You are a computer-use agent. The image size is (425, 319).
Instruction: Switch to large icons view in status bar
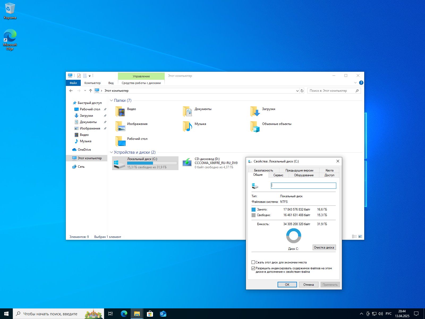click(x=360, y=236)
